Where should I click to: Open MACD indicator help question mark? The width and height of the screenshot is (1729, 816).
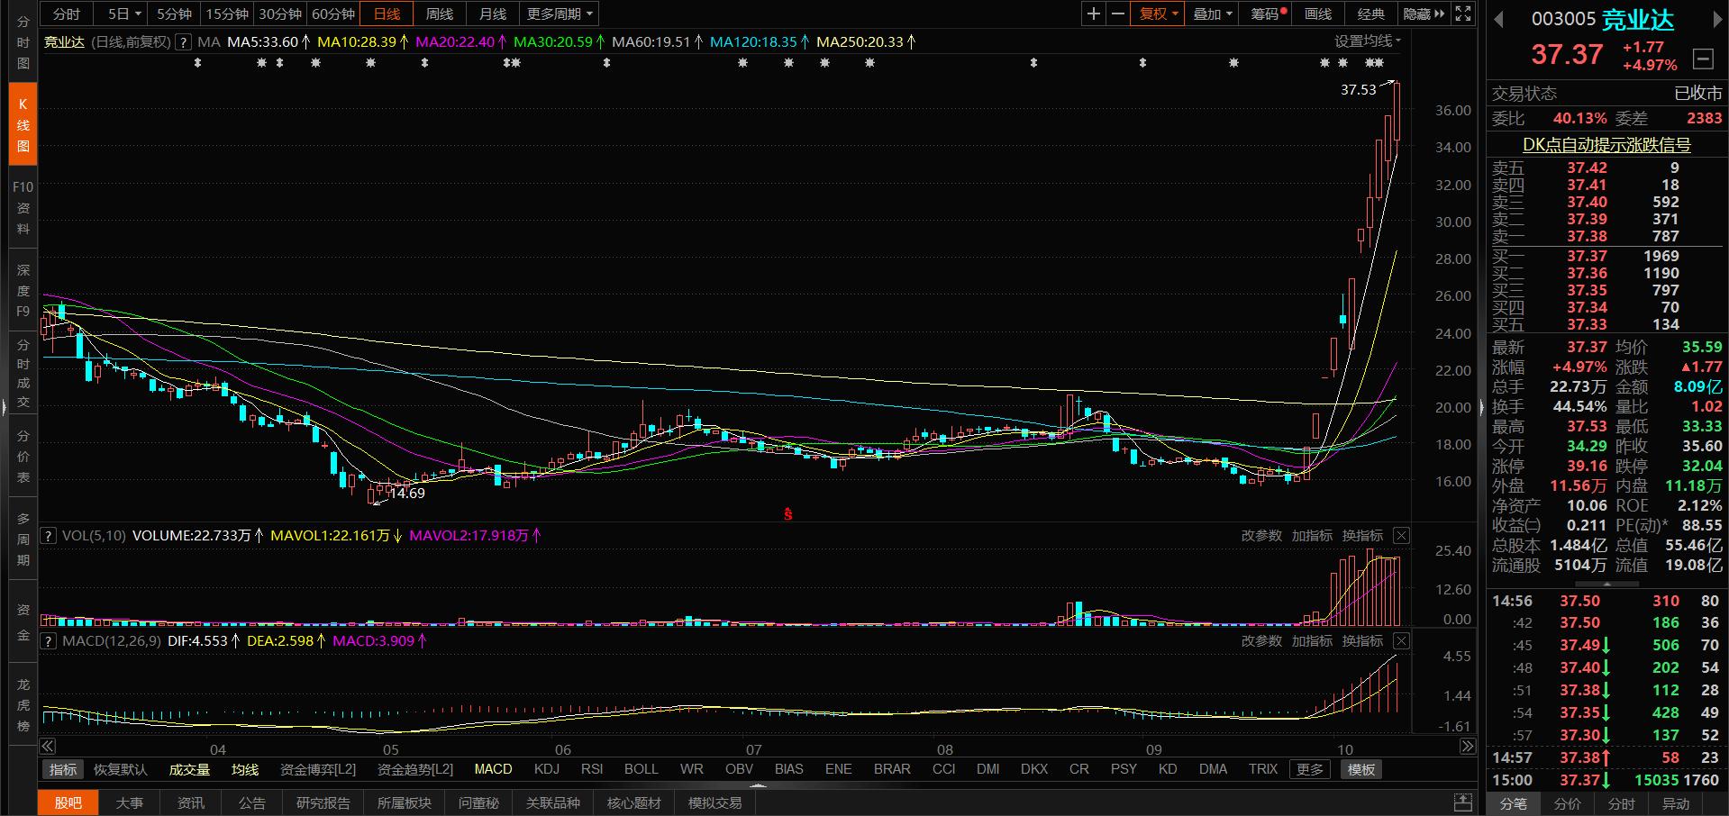(49, 640)
